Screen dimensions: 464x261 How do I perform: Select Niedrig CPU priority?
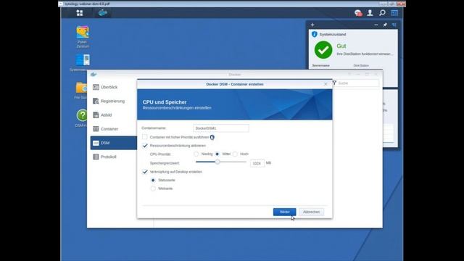[x=196, y=154]
